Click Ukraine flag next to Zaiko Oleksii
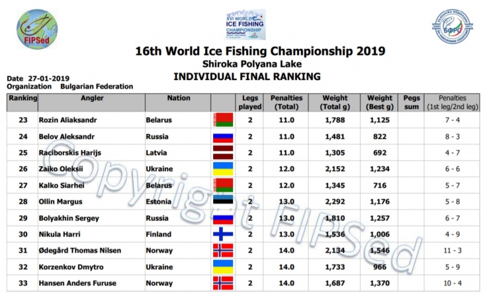Image resolution: width=483 pixels, height=293 pixels. tap(223, 169)
